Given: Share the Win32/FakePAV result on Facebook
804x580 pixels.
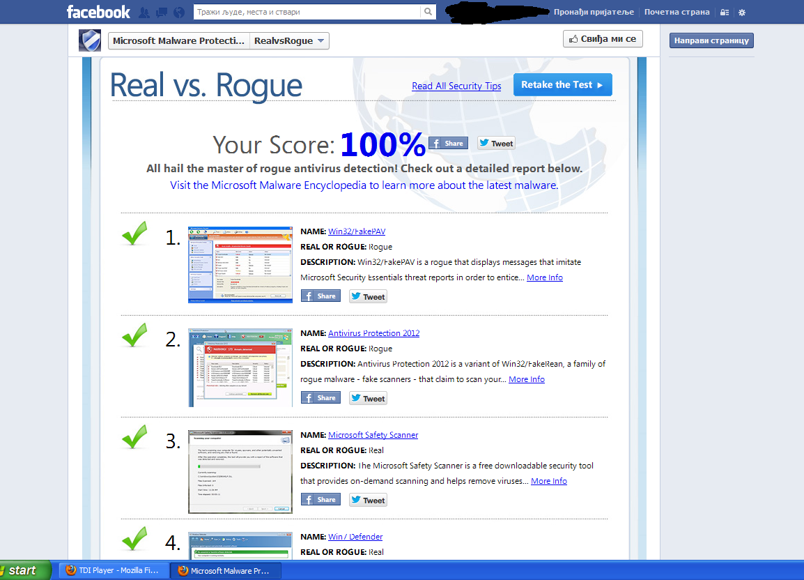Looking at the screenshot, I should [x=320, y=296].
